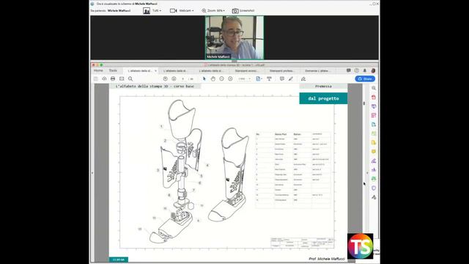This screenshot has height=264, width=469.
Task: Click the vertical scrollbar thumb of the document
Action: [x=364, y=103]
